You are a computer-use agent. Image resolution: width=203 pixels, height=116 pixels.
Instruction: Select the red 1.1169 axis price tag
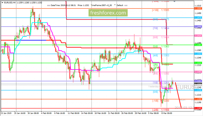point(198,108)
